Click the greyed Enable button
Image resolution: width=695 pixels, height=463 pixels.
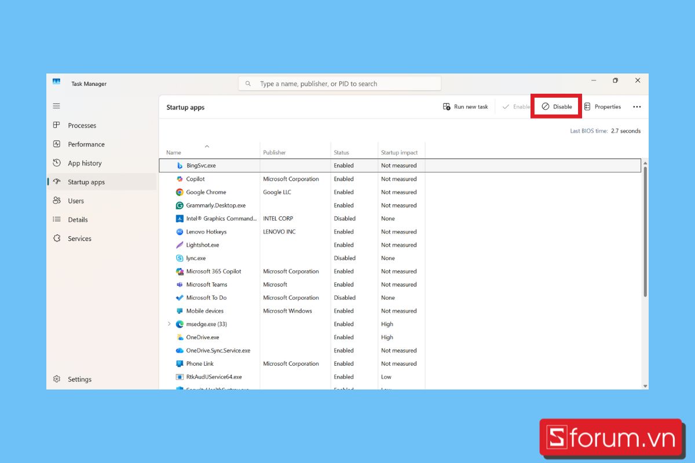click(x=515, y=106)
